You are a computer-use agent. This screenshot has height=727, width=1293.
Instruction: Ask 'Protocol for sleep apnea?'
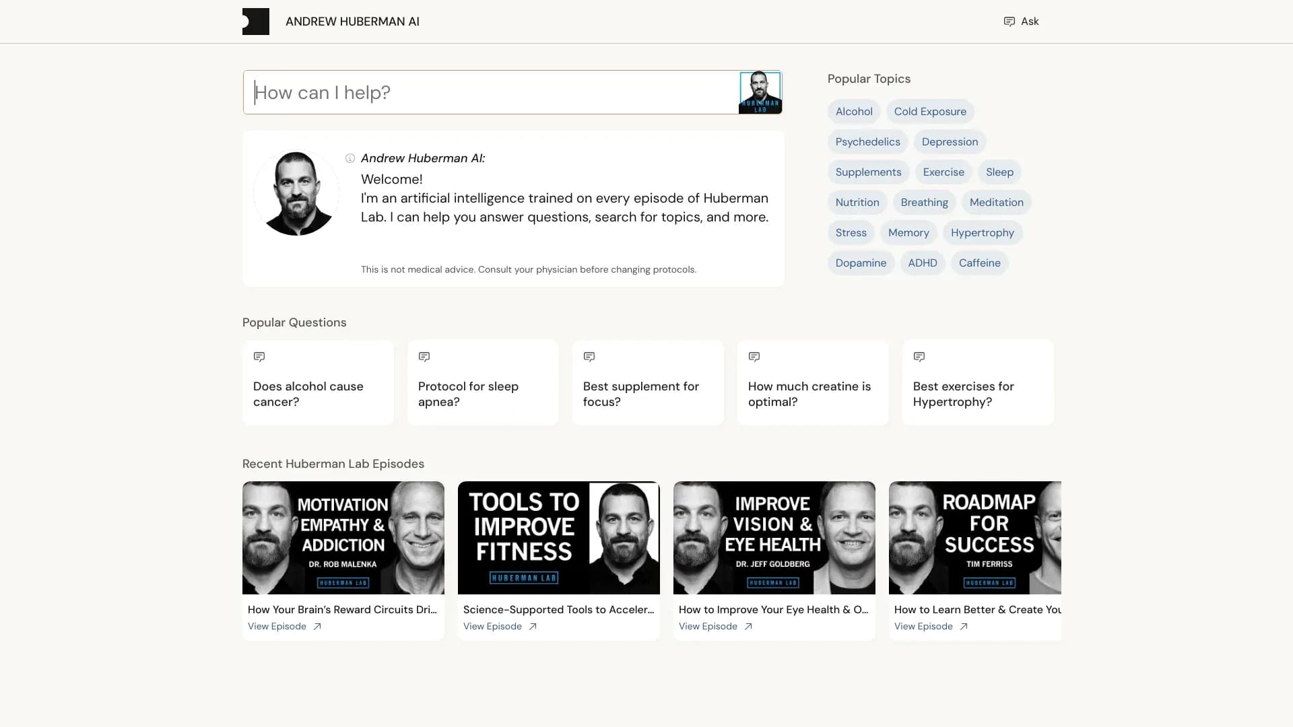pyautogui.click(x=483, y=382)
